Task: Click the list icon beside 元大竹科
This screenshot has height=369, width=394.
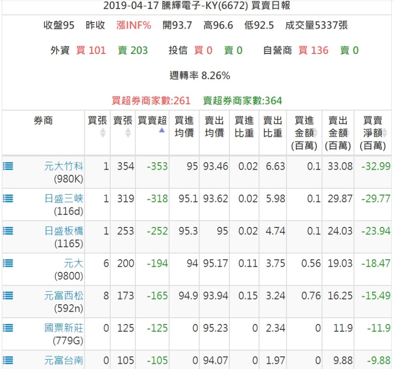Action: point(8,166)
